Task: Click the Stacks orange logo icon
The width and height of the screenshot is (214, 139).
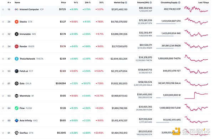Action: [x=16, y=21]
